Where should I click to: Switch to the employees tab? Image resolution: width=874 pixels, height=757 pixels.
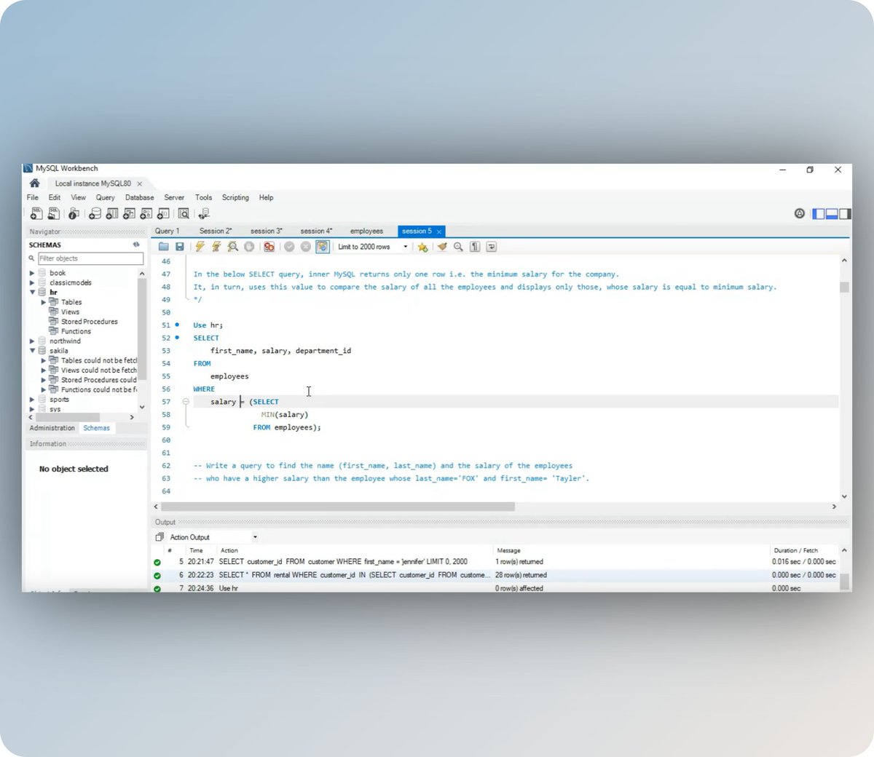pos(366,231)
